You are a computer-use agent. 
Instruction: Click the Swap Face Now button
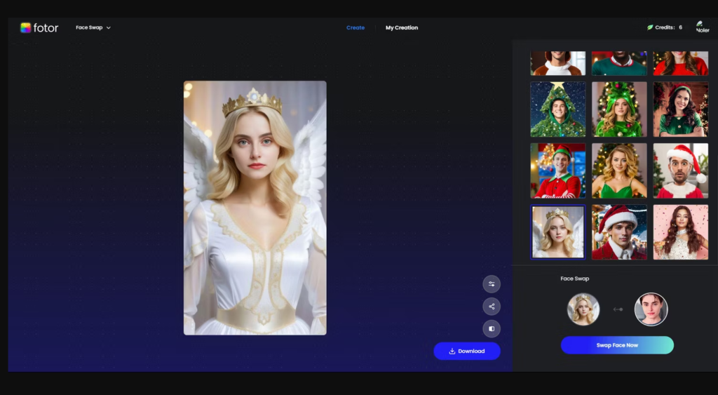point(617,345)
